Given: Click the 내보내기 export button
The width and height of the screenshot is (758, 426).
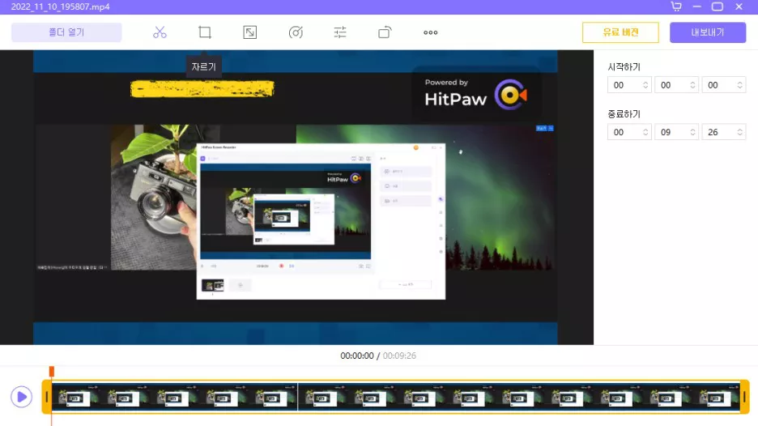Looking at the screenshot, I should tap(707, 32).
